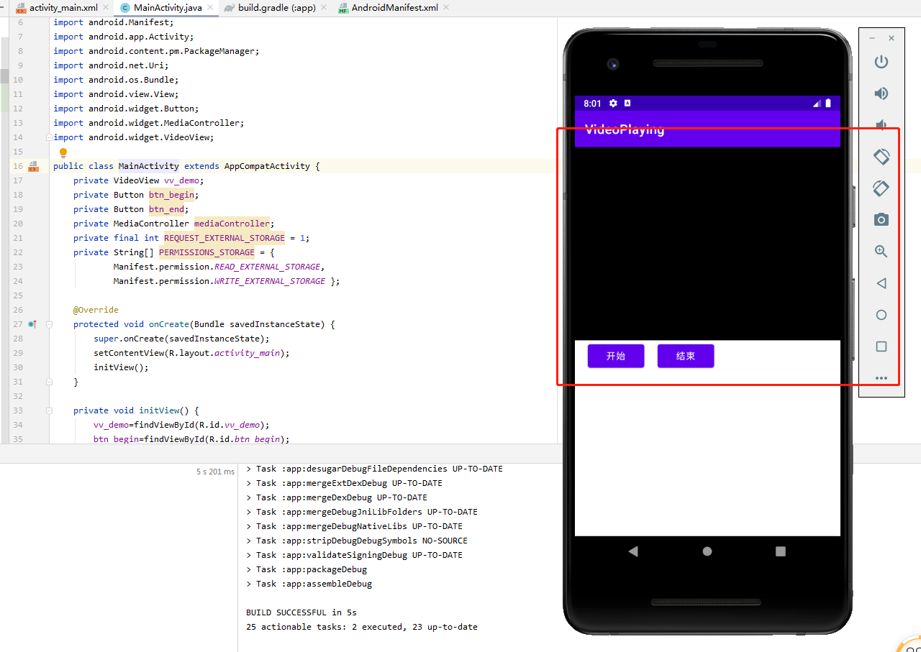Screen dimensions: 921x652
Task: Click the emulator power button icon
Action: [x=881, y=62]
